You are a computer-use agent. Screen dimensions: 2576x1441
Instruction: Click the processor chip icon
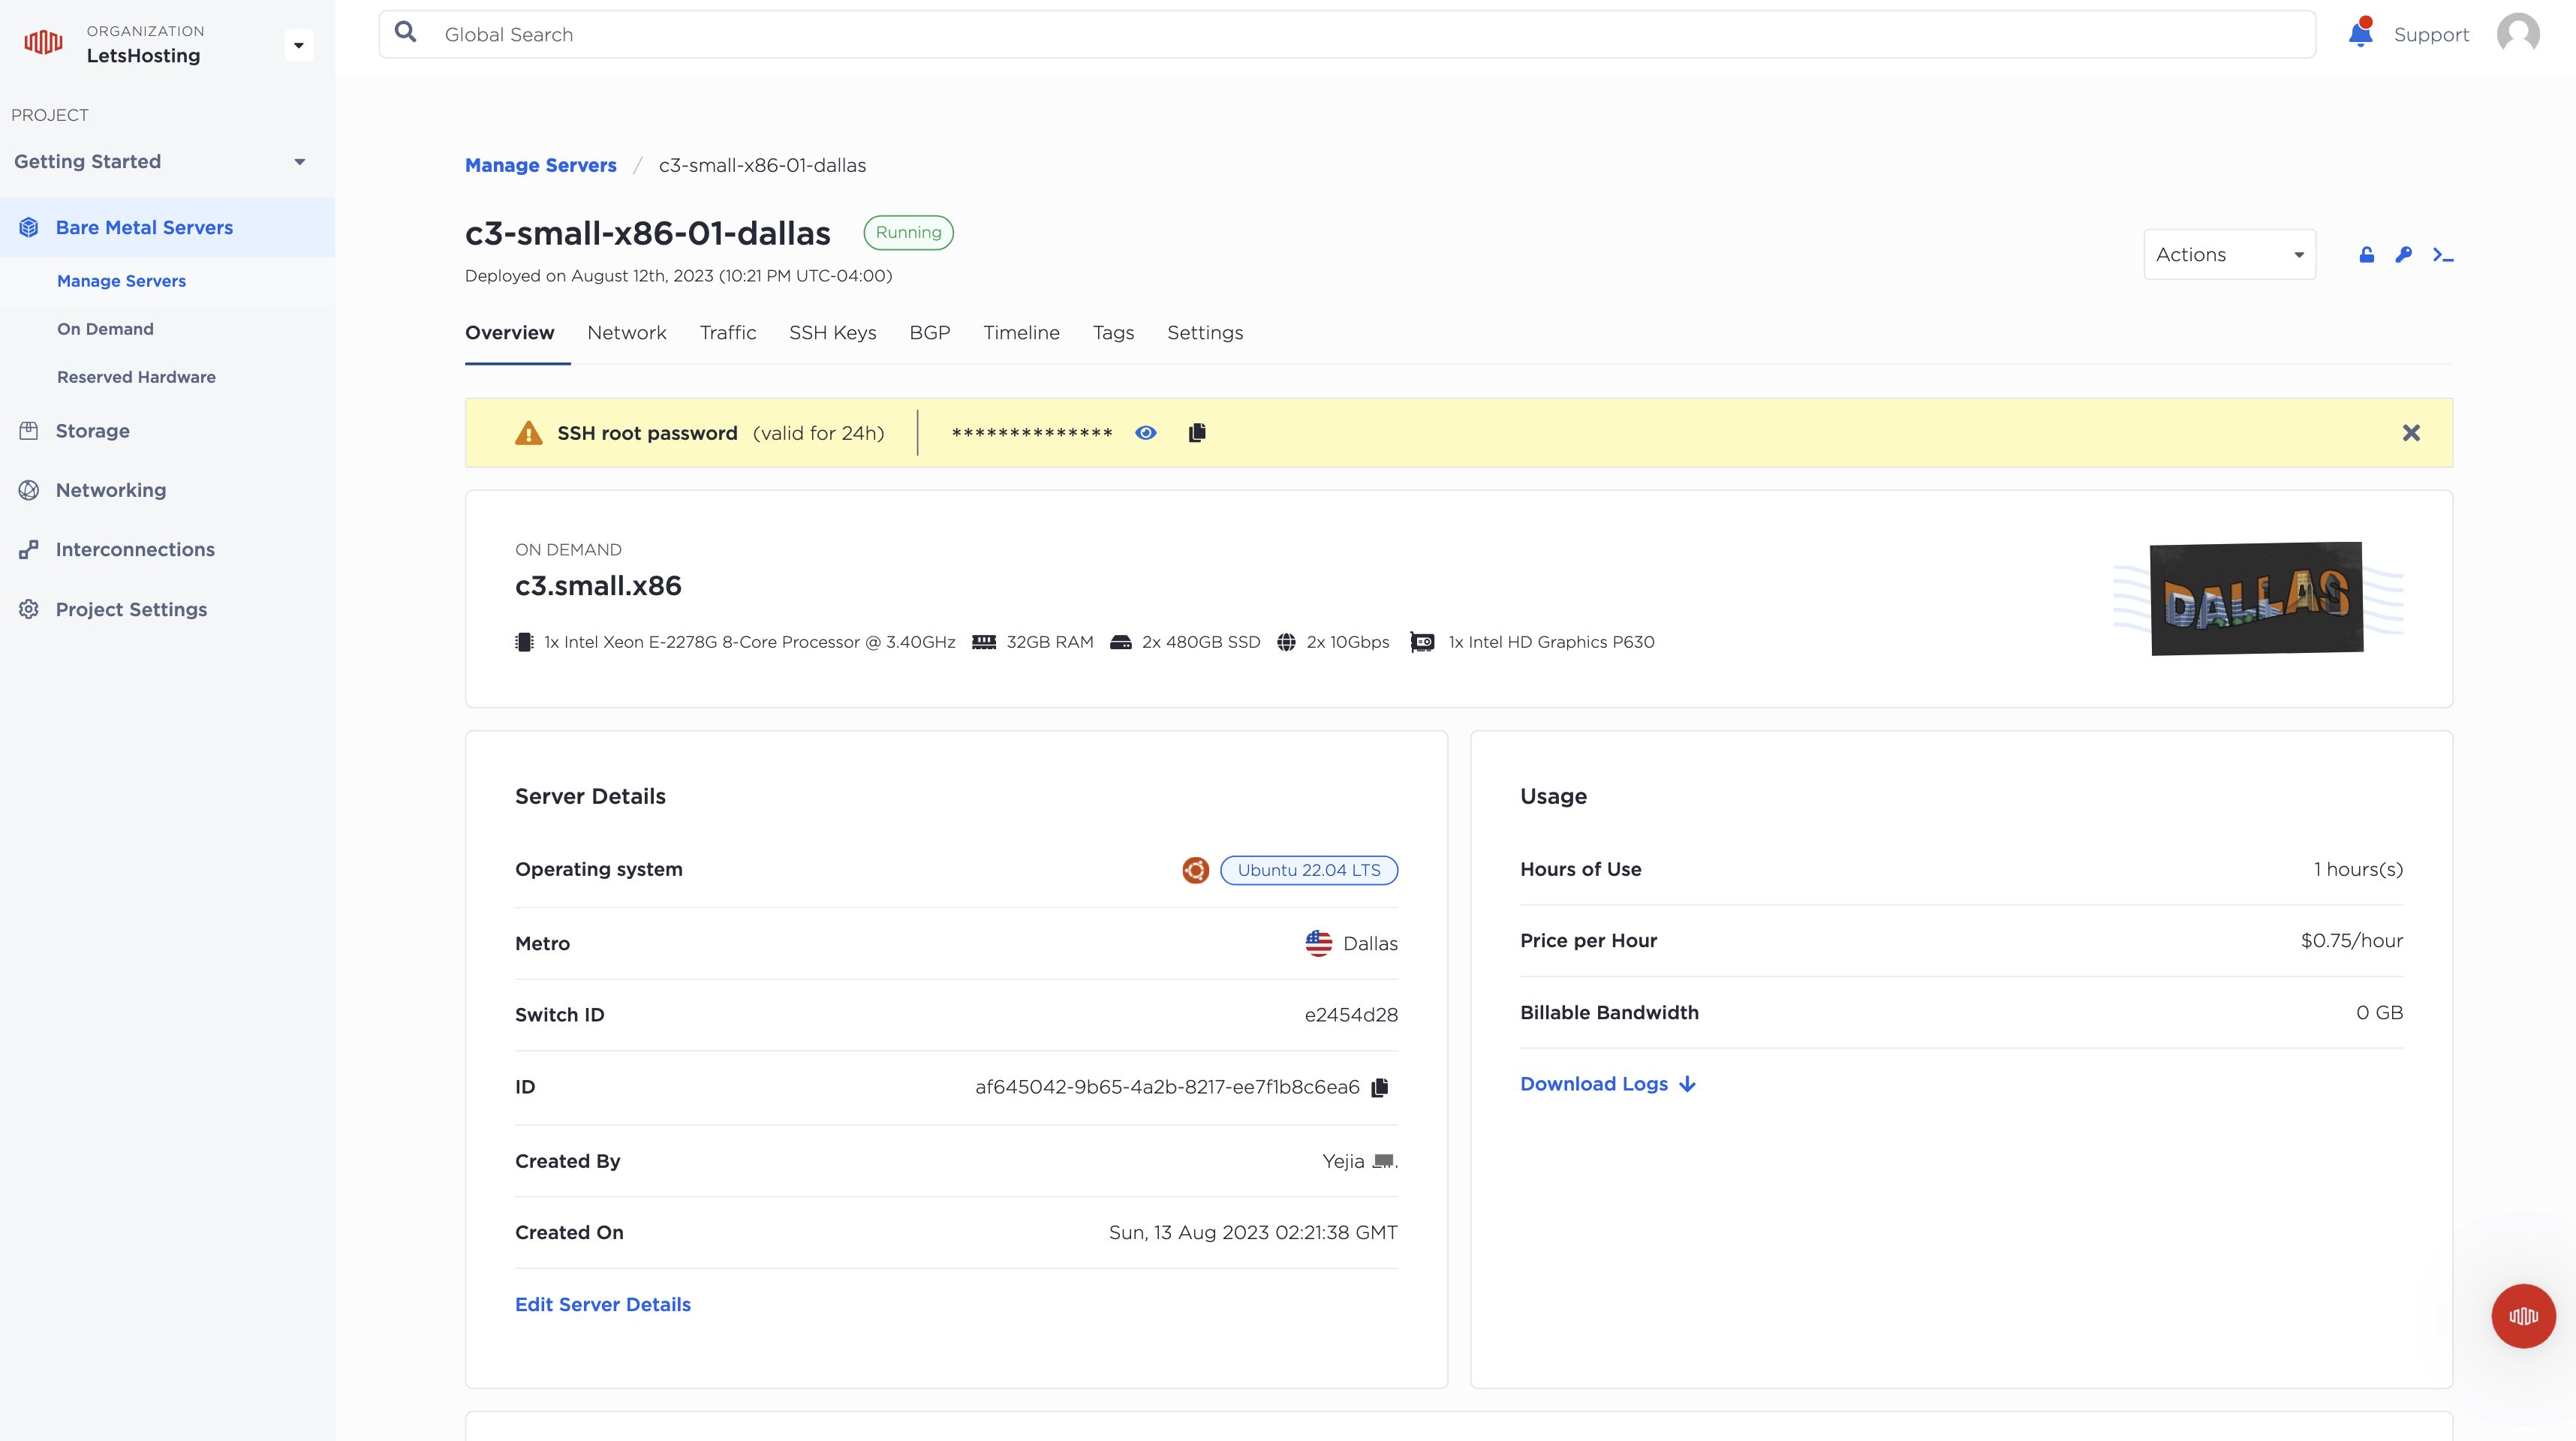click(524, 642)
